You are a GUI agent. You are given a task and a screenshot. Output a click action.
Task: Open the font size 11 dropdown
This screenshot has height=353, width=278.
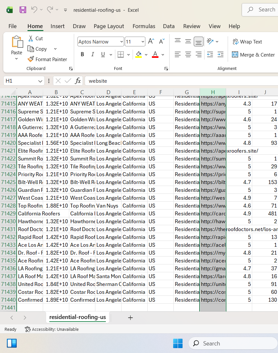(x=143, y=42)
